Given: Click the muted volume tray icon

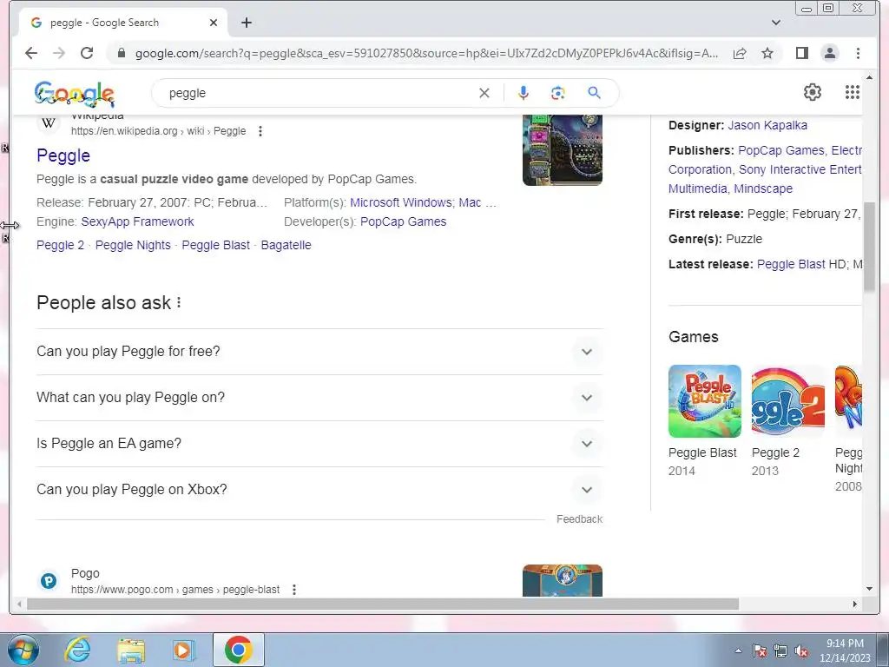Looking at the screenshot, I should [801, 650].
